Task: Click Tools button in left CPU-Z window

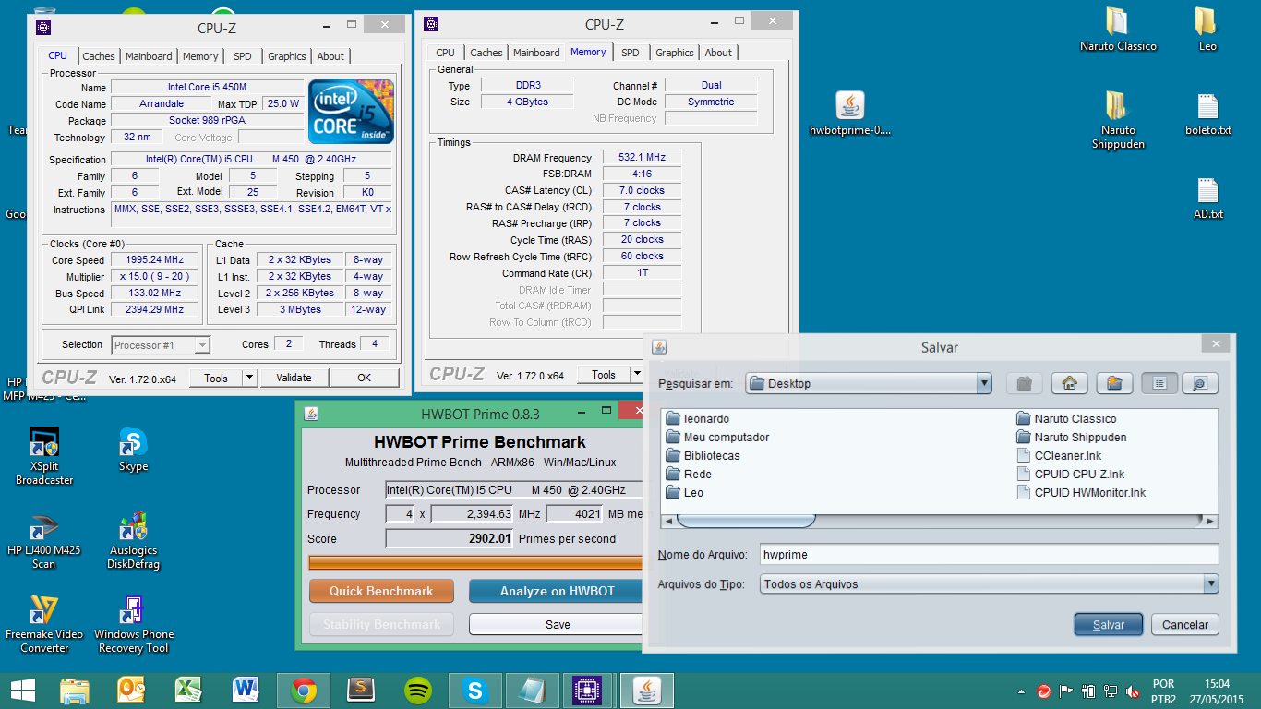Action: 216,378
